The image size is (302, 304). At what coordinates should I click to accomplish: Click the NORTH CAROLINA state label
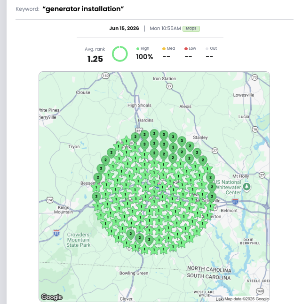[x=209, y=269]
